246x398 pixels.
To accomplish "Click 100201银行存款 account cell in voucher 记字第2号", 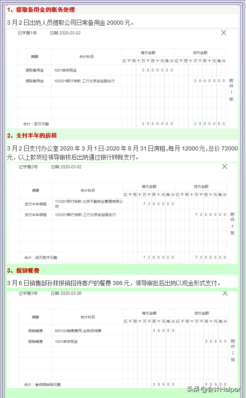I will point(88,215).
